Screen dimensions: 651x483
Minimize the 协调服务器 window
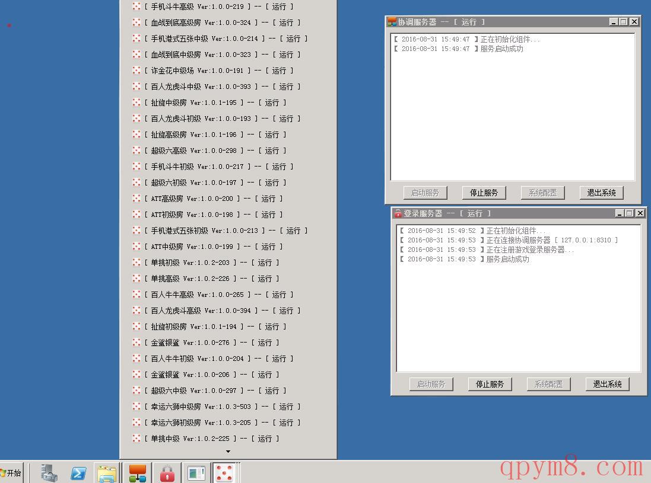pos(614,21)
